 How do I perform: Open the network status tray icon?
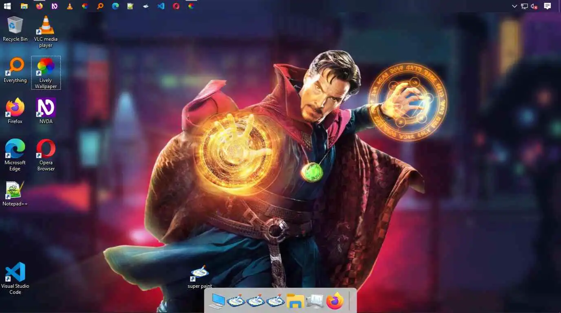524,6
